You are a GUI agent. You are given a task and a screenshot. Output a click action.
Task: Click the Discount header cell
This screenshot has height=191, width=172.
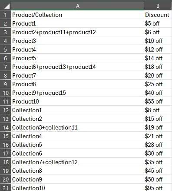(x=158, y=15)
